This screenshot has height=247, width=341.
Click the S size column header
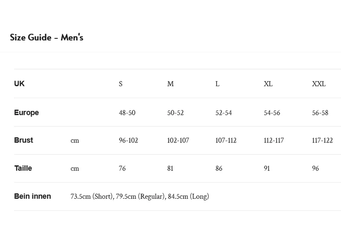[121, 84]
